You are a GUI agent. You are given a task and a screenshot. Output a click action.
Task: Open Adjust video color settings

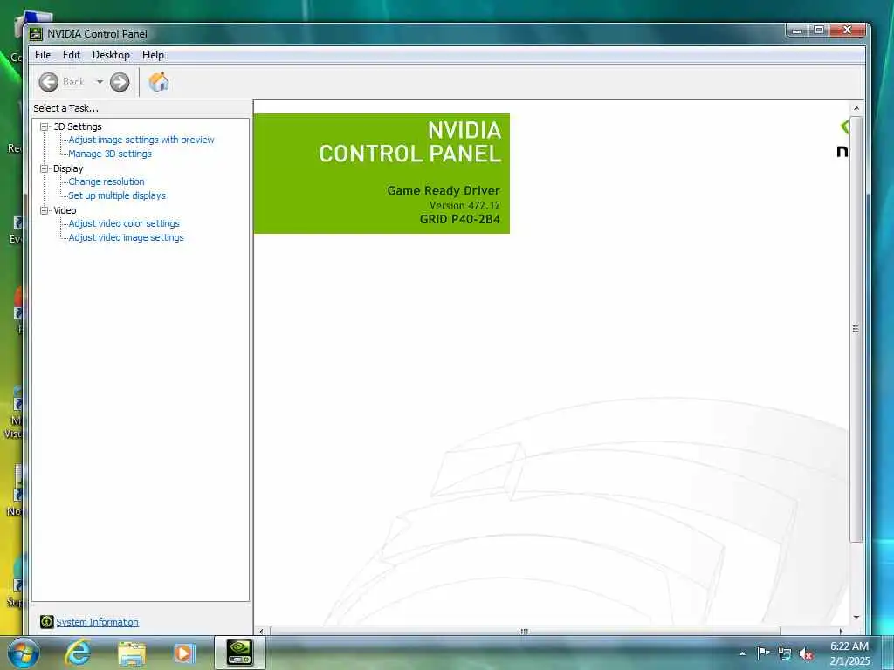(124, 223)
